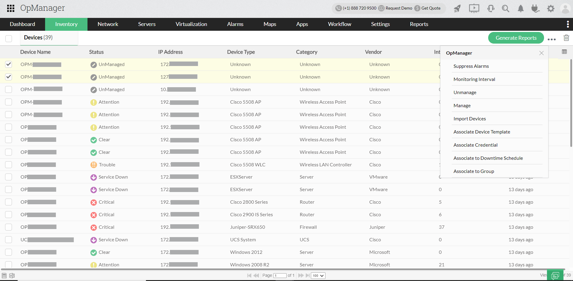Expand the vertical dots navigation overflow
This screenshot has width=573, height=281.
(x=568, y=24)
